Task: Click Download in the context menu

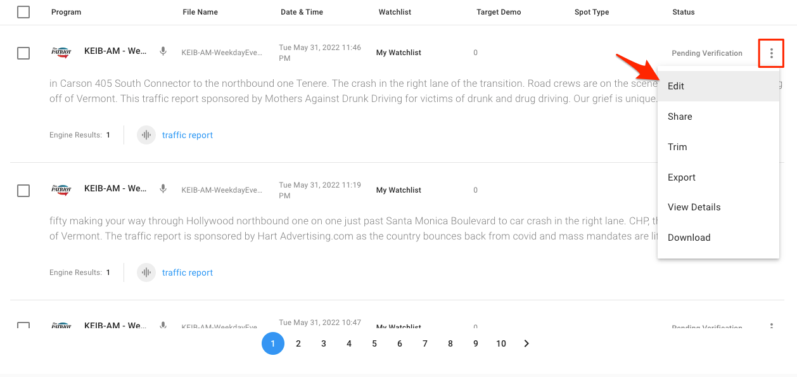Action: (x=689, y=238)
